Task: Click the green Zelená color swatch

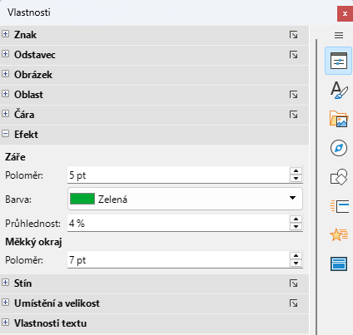Action: click(x=82, y=199)
